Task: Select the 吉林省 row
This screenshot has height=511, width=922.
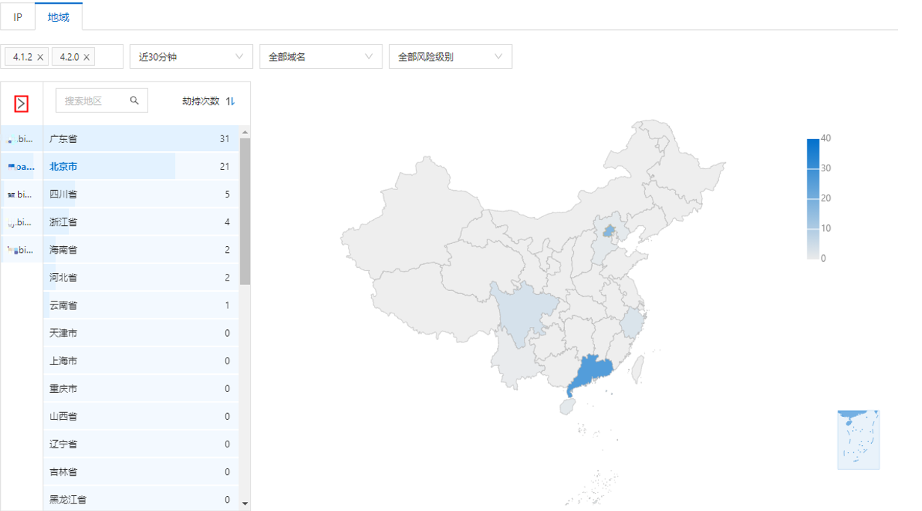Action: [x=141, y=471]
